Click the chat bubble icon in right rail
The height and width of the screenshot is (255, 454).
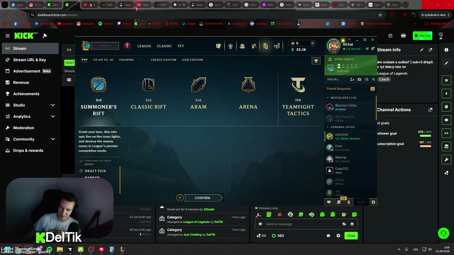(447, 120)
